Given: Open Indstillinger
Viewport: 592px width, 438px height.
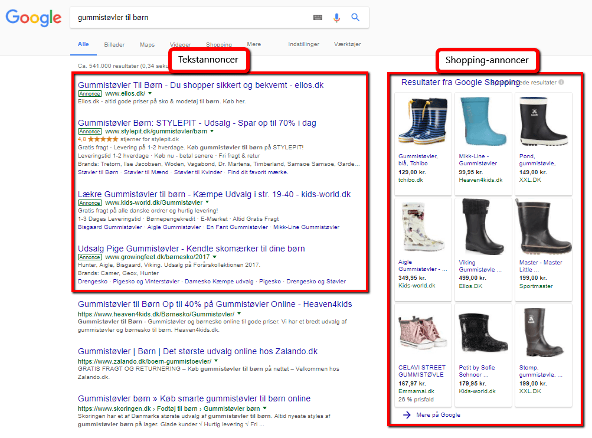Looking at the screenshot, I should tap(303, 44).
